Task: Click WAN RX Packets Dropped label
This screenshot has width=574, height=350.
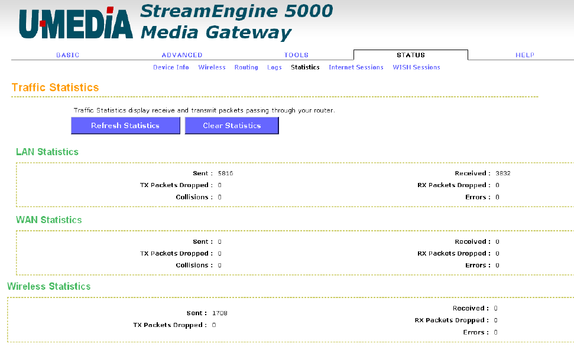Action: [454, 254]
